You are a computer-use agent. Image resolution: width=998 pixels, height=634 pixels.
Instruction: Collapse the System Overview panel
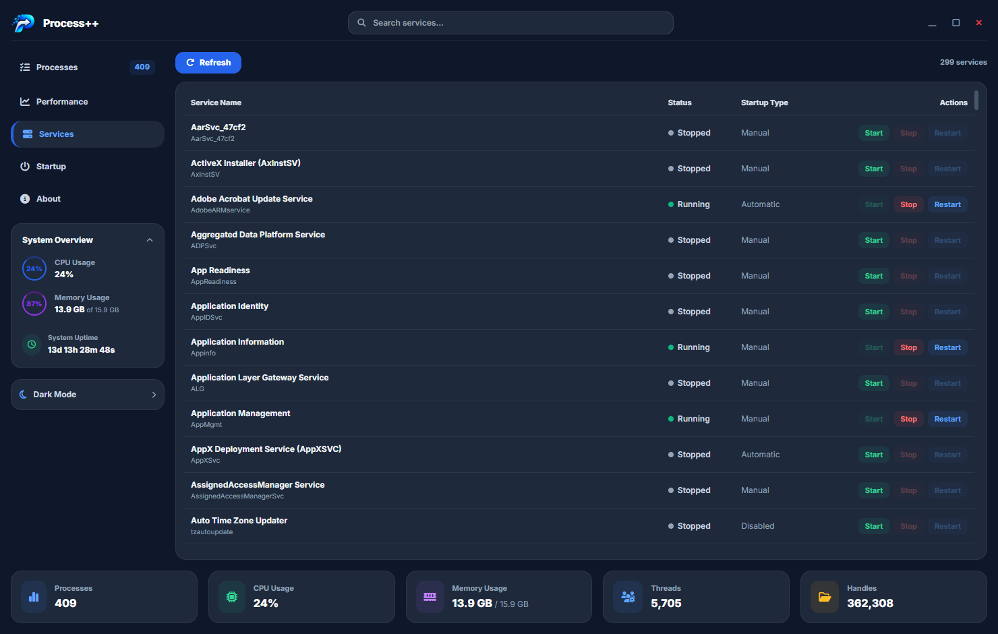point(150,240)
